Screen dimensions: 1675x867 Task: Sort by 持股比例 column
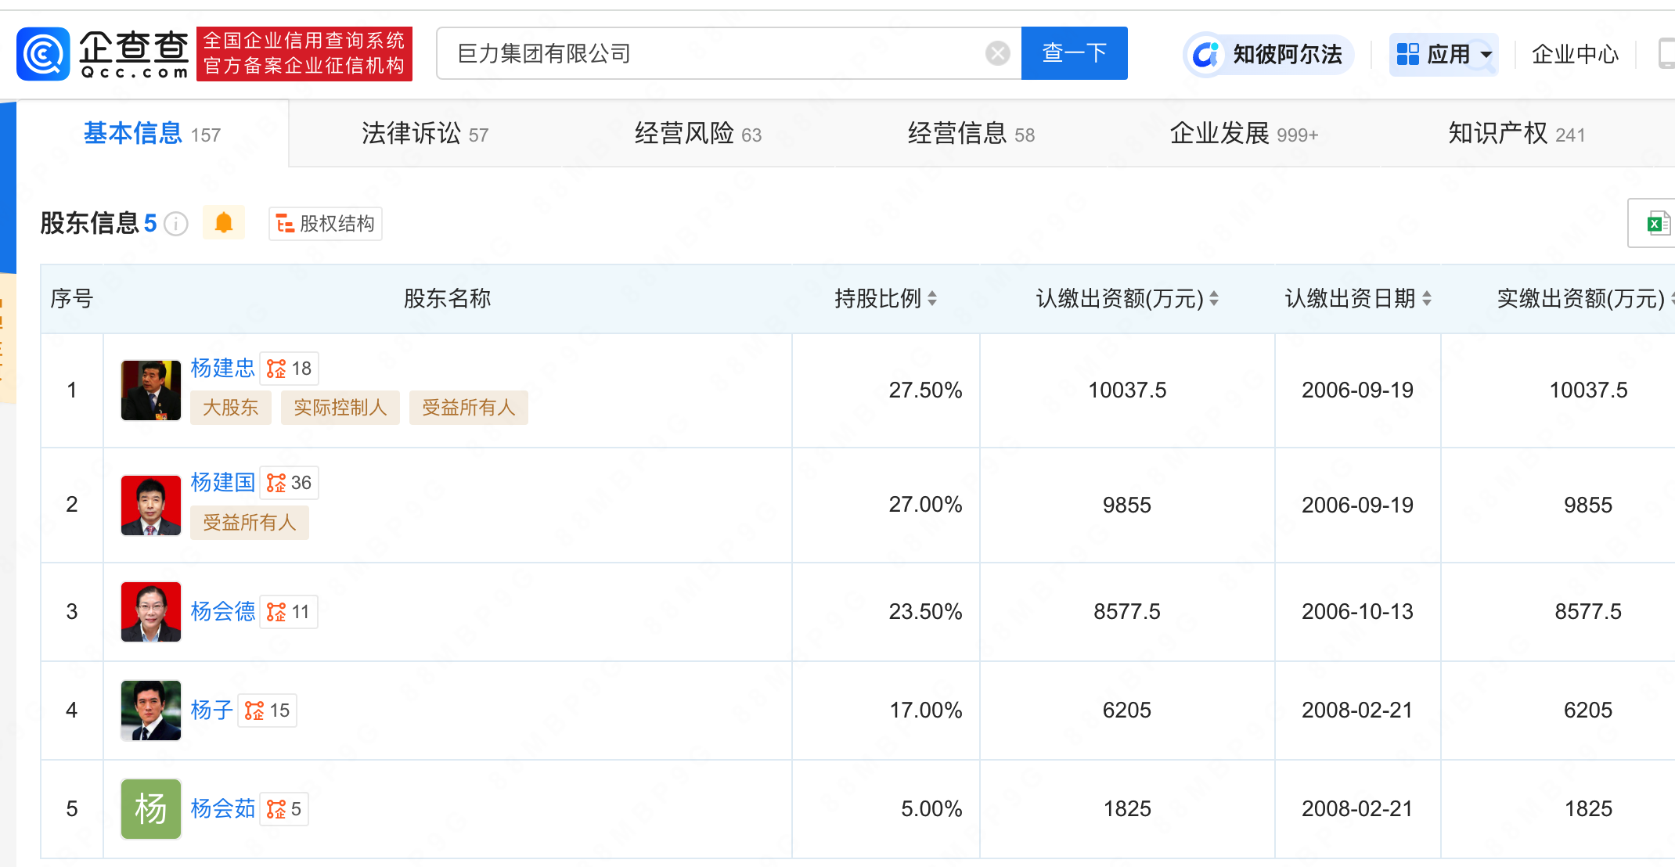point(932,298)
